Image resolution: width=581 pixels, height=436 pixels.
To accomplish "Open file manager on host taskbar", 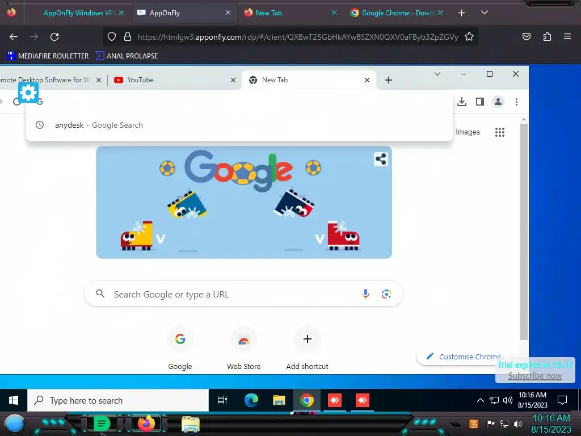I will coord(191,424).
